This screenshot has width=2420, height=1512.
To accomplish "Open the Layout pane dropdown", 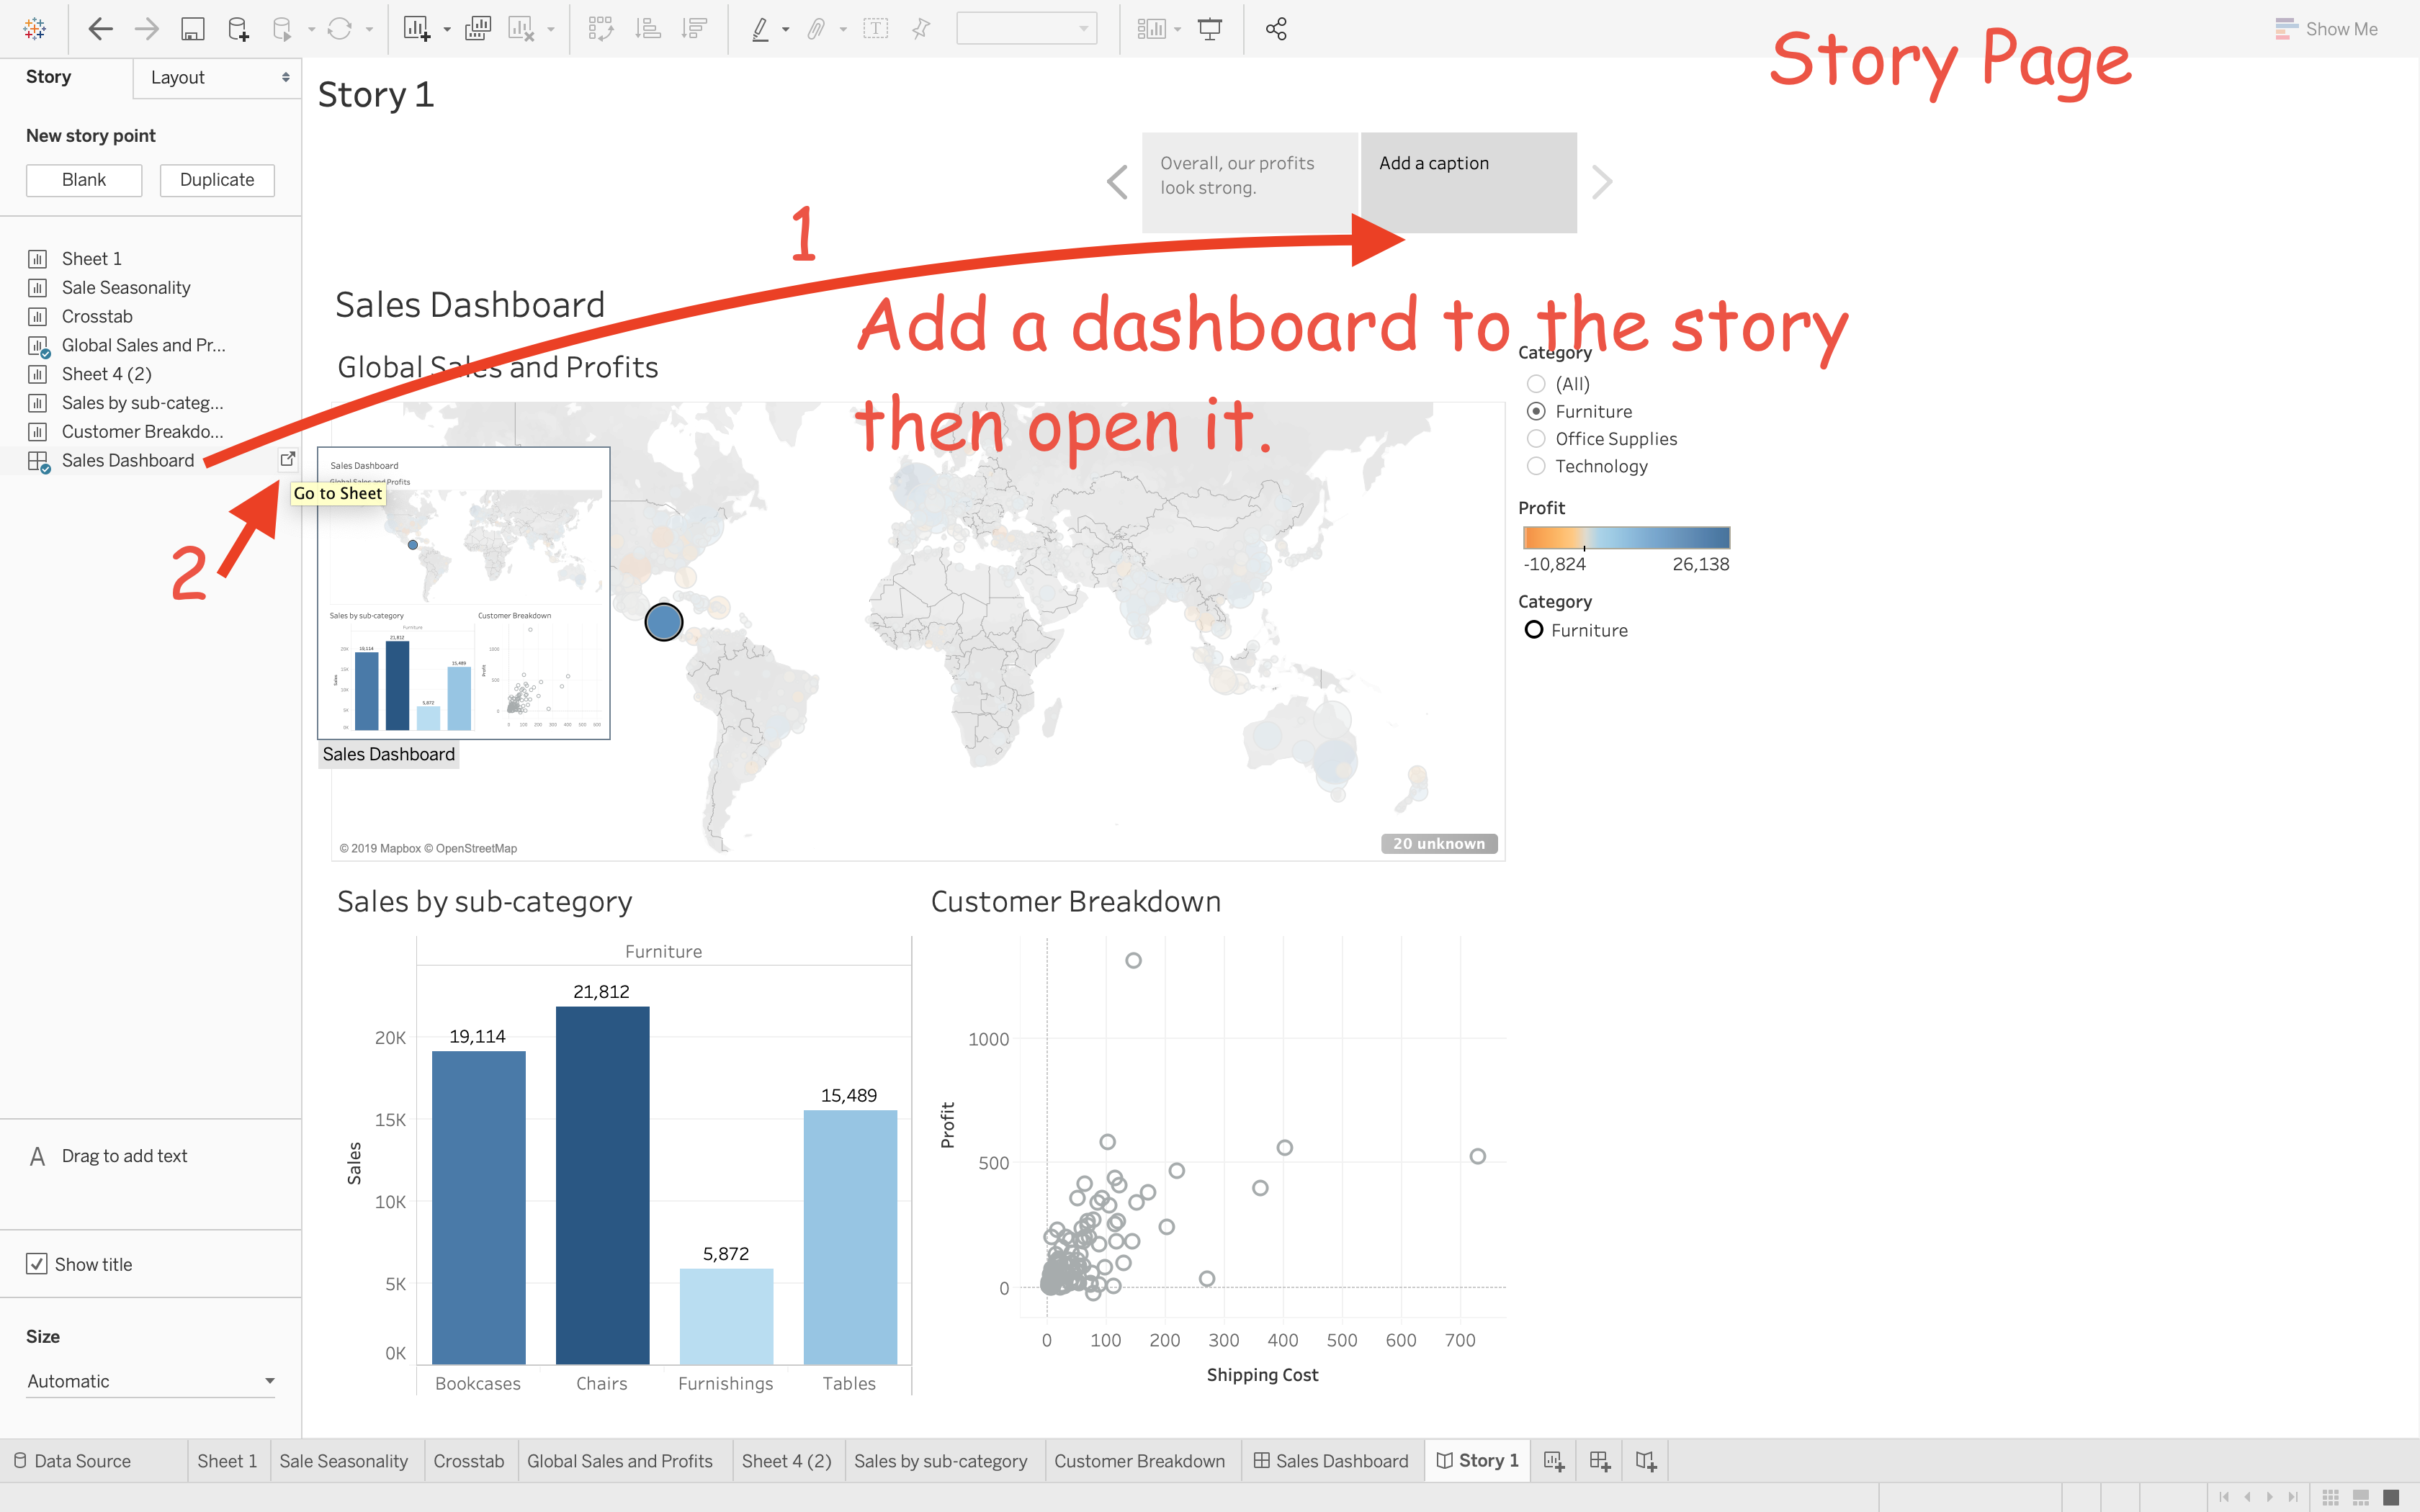I will click(217, 78).
